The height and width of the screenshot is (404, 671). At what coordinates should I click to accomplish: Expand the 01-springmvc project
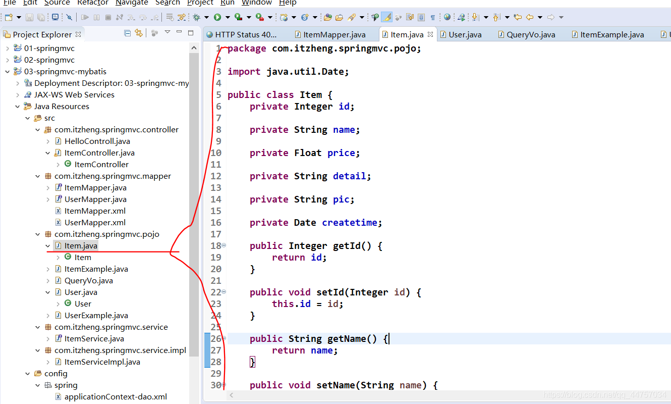click(x=7, y=48)
